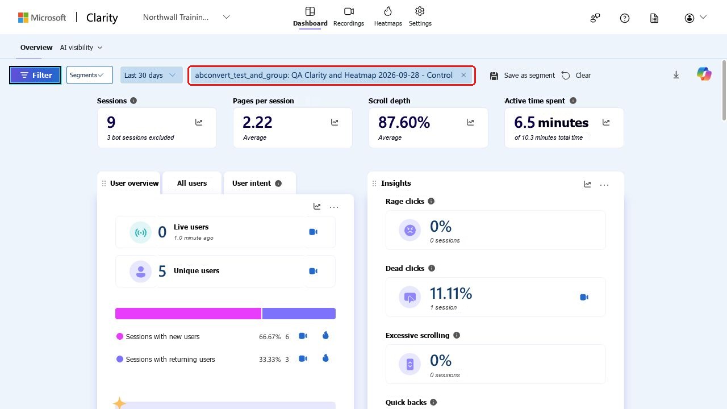Clear all applied filters

[576, 75]
